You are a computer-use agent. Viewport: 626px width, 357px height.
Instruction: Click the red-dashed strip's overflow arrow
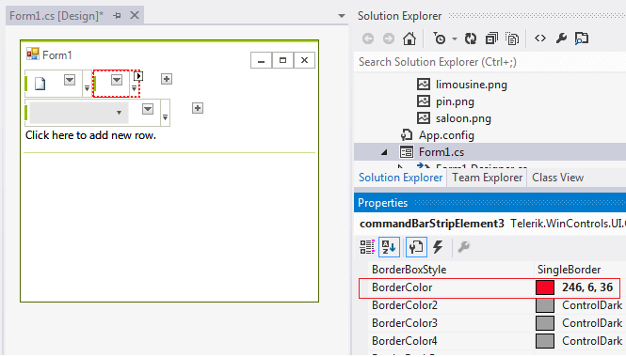(x=134, y=89)
